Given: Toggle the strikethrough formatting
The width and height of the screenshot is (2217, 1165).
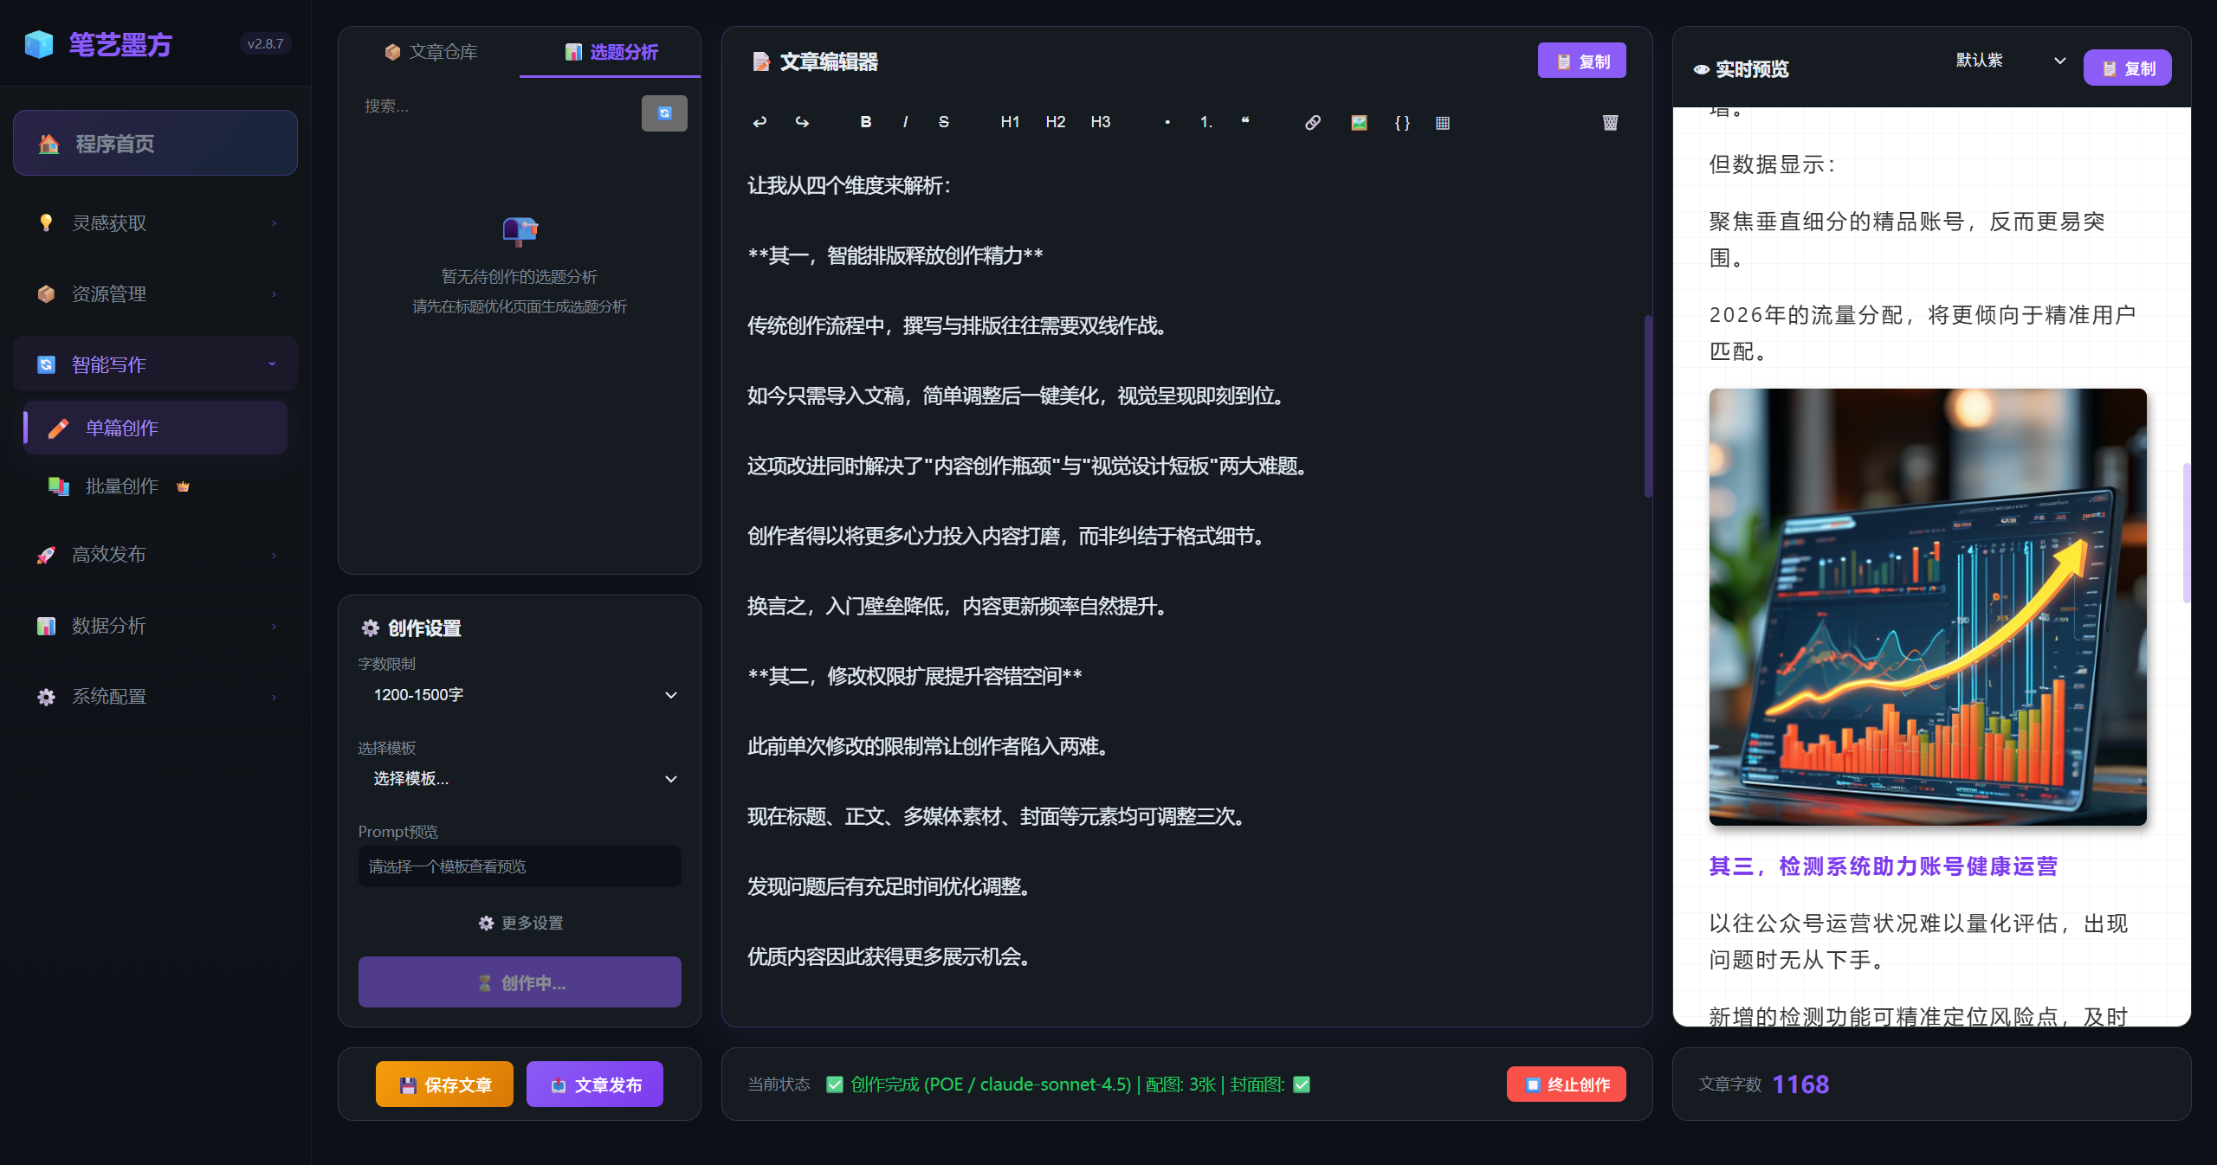Looking at the screenshot, I should coord(943,122).
